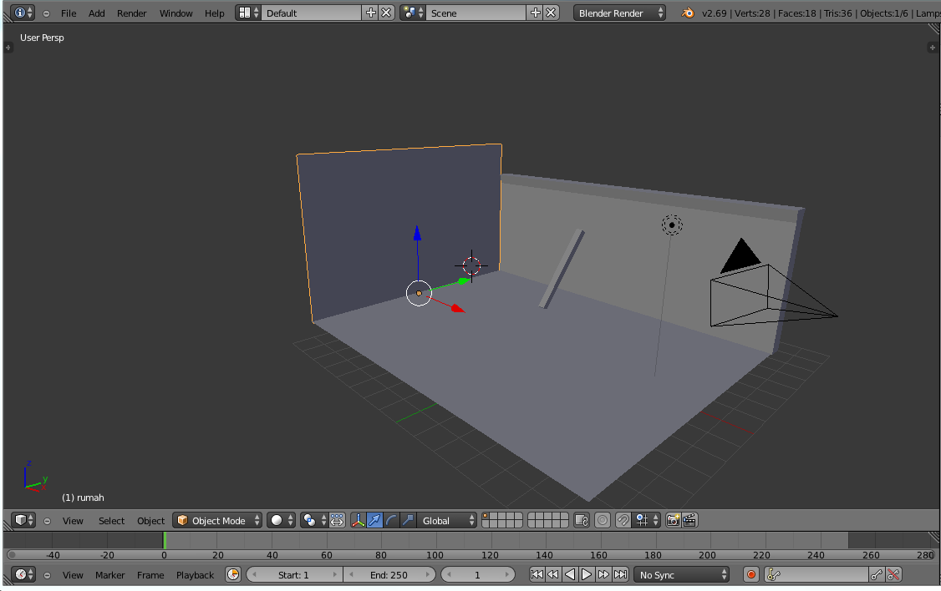Select the translate manipulator arrow icon
Screen dimensions: 941x591
pyautogui.click(x=374, y=520)
